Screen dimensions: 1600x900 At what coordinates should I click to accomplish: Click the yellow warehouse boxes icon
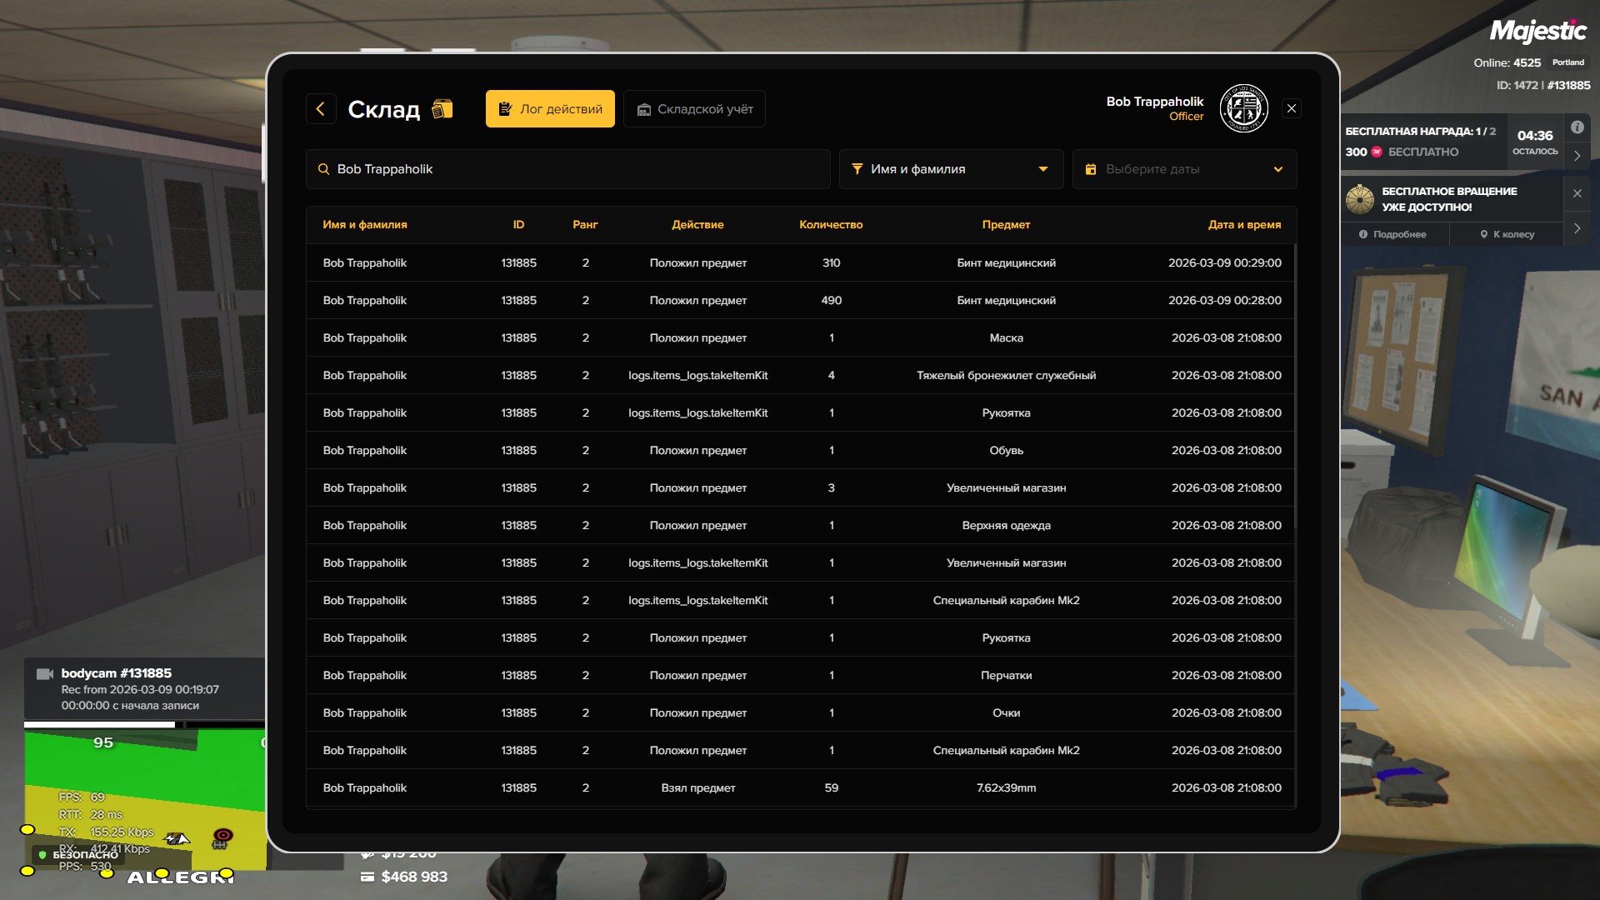tap(442, 109)
